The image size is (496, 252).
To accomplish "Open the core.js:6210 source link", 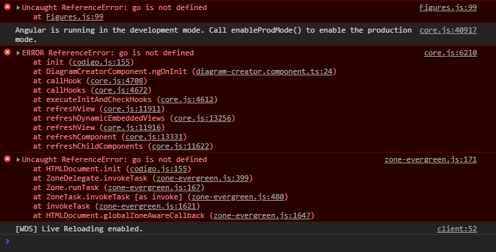I will click(x=450, y=53).
